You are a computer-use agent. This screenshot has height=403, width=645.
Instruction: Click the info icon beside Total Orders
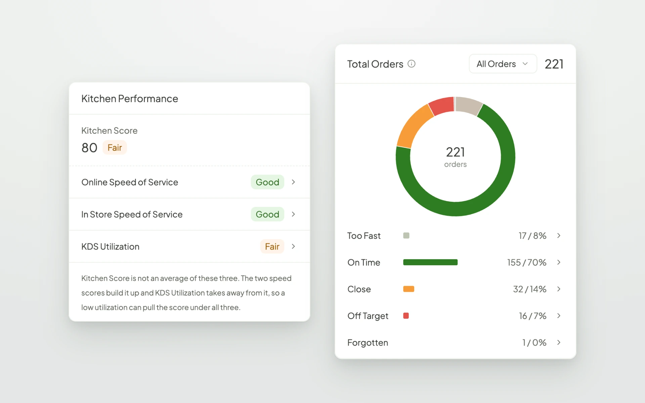coord(412,64)
